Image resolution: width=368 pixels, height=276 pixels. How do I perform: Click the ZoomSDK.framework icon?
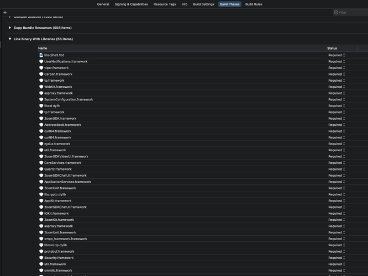[41, 119]
